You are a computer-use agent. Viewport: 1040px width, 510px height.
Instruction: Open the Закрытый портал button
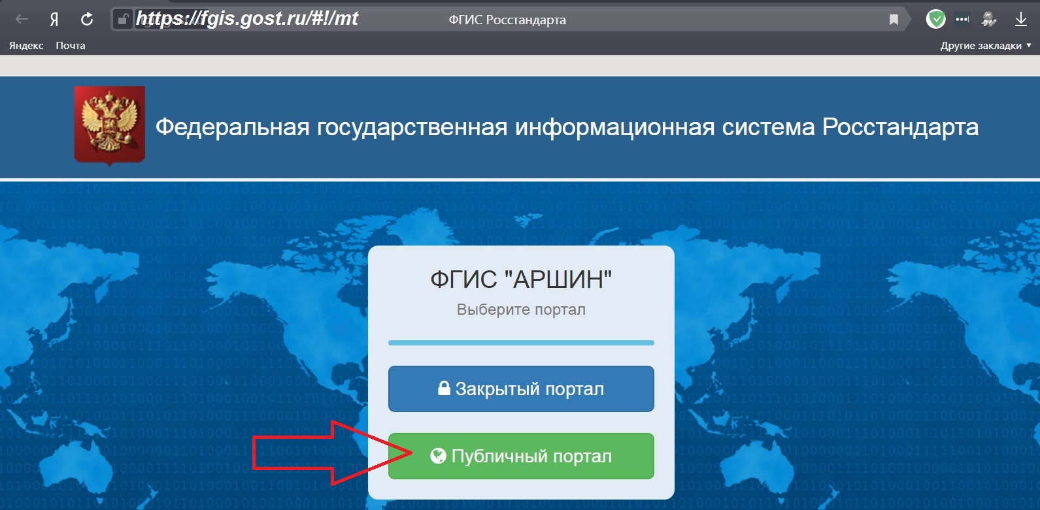(x=521, y=389)
